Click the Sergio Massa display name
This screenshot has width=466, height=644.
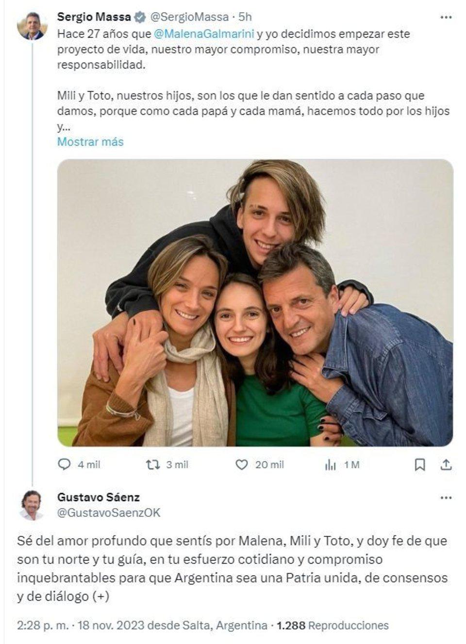(x=94, y=17)
